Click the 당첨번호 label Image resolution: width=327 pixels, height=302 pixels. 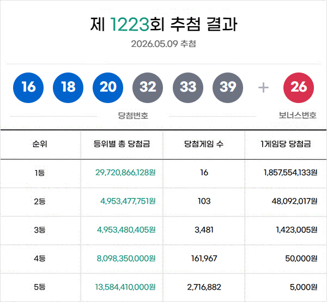[x=133, y=116]
